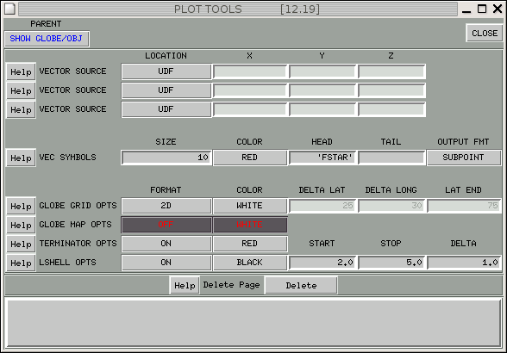Click the empty message area at bottom
This screenshot has height=353, width=507.
coord(253,324)
